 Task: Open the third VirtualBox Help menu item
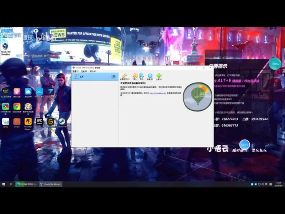pyautogui.click(x=92, y=71)
